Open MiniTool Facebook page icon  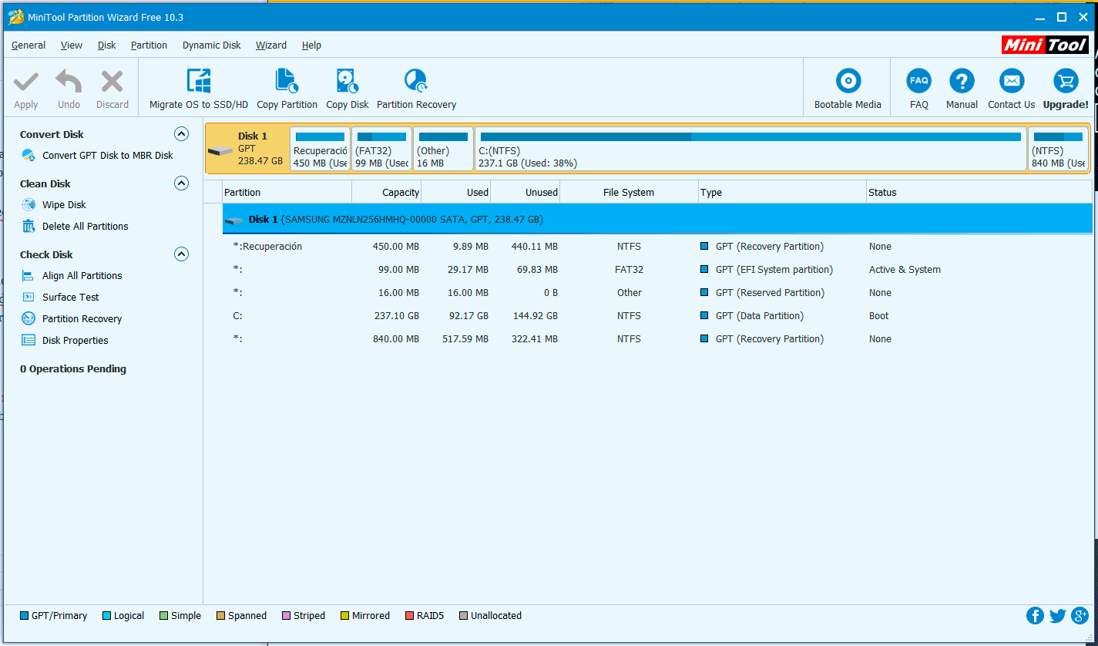[1035, 615]
